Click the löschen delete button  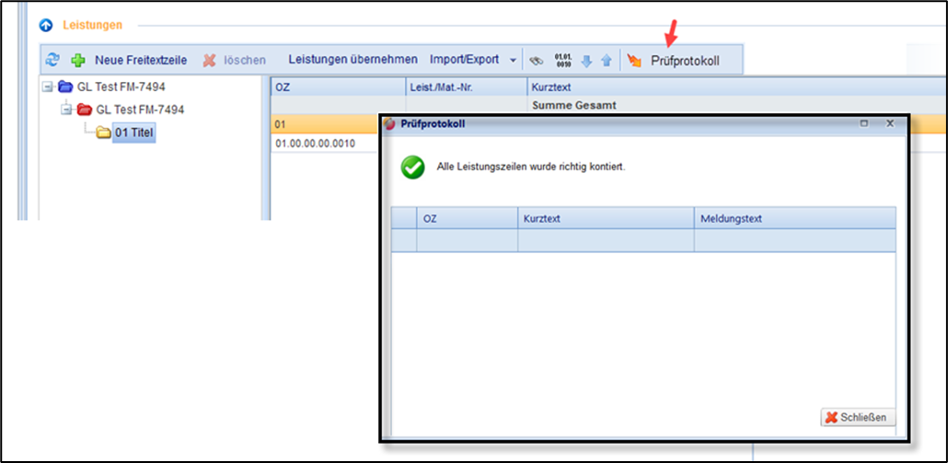235,60
